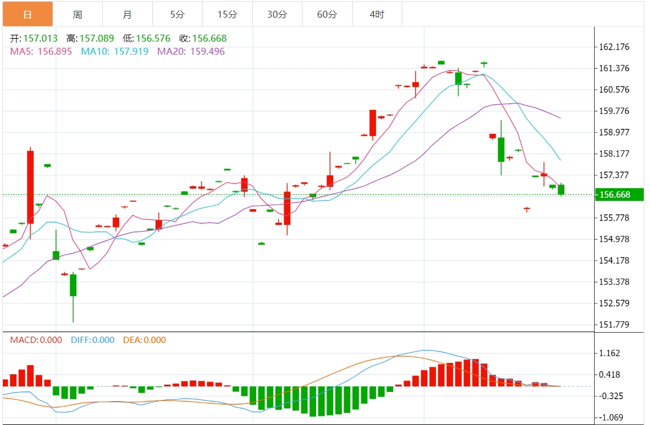650x425 pixels.
Task: Click the 154.978 price axis label
Action: [614, 239]
